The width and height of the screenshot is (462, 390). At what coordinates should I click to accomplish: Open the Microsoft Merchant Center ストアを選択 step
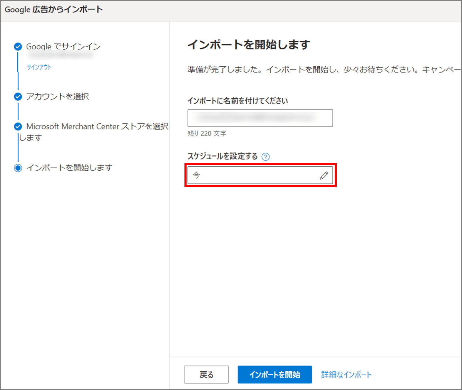pyautogui.click(x=97, y=127)
